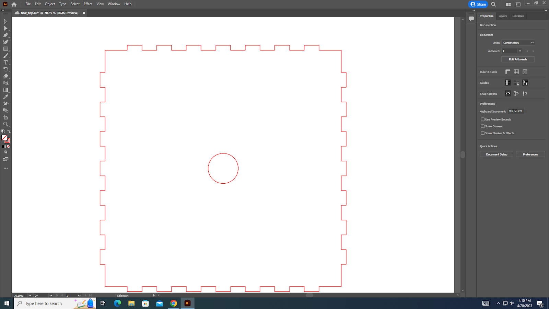This screenshot has height=309, width=549.
Task: Toggle Lock Guides
Action: [x=516, y=83]
